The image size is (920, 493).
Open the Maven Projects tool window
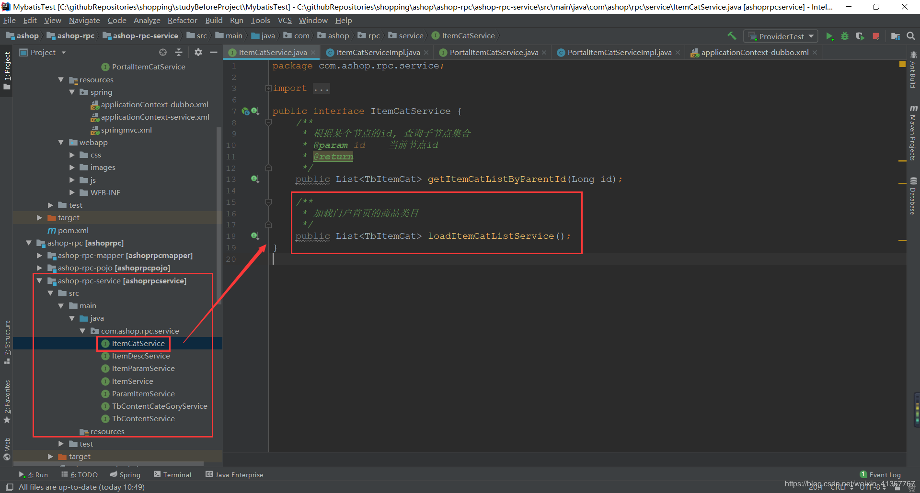pyautogui.click(x=913, y=133)
